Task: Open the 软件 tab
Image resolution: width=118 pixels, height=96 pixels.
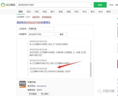Action: click(100, 12)
